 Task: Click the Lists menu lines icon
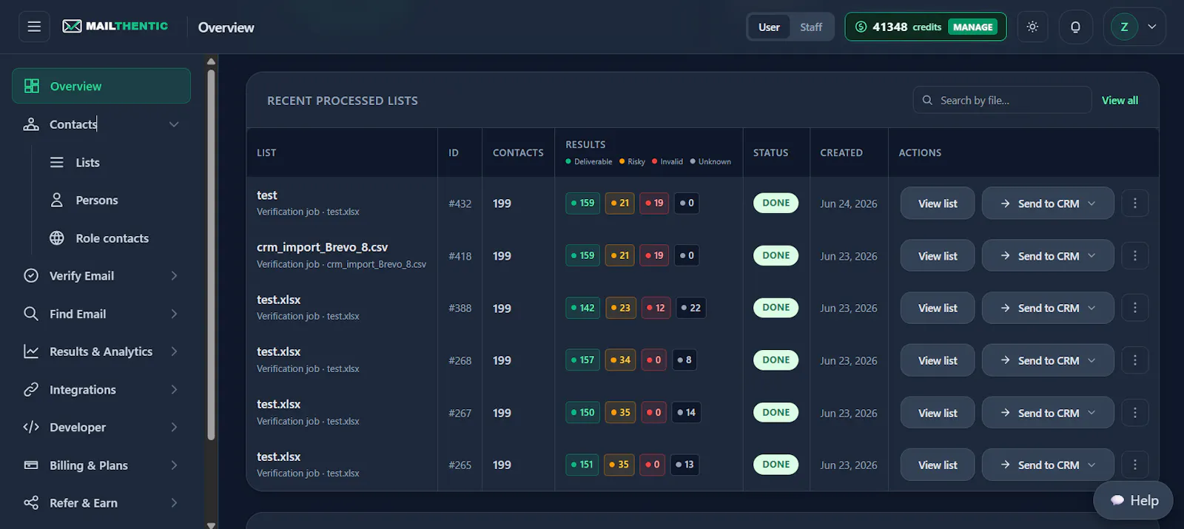(x=57, y=162)
